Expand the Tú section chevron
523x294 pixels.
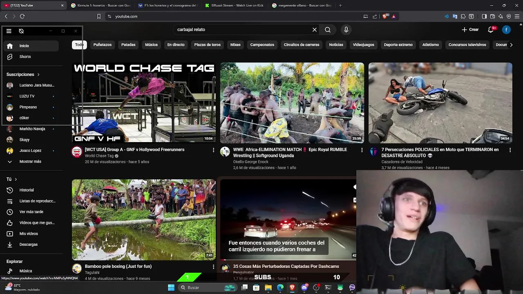click(16, 179)
